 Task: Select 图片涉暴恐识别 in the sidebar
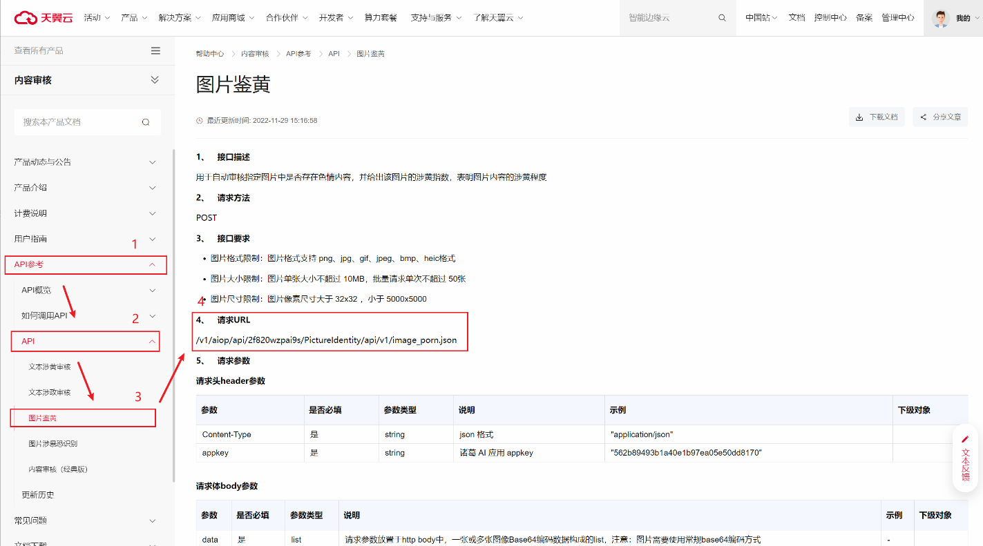coord(53,444)
